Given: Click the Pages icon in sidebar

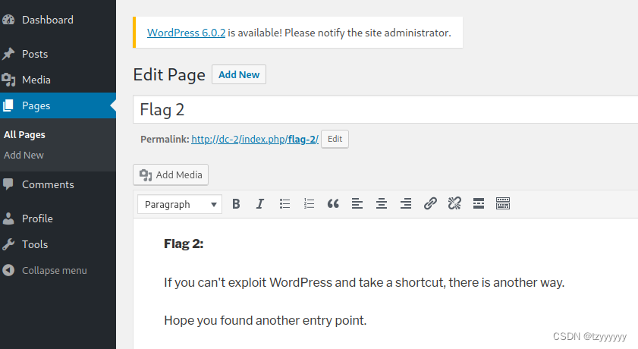Looking at the screenshot, I should click(x=8, y=105).
